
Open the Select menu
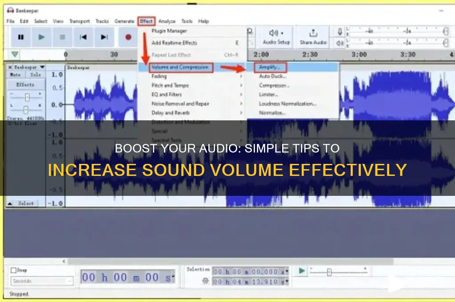(x=40, y=21)
